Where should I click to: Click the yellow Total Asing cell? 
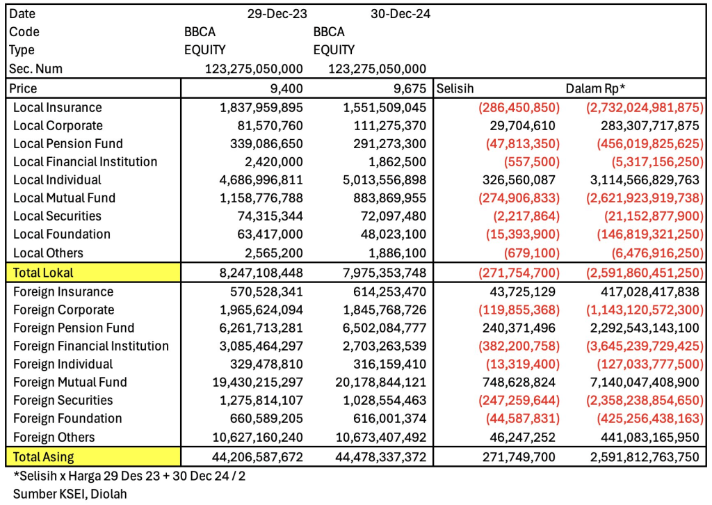[92, 456]
